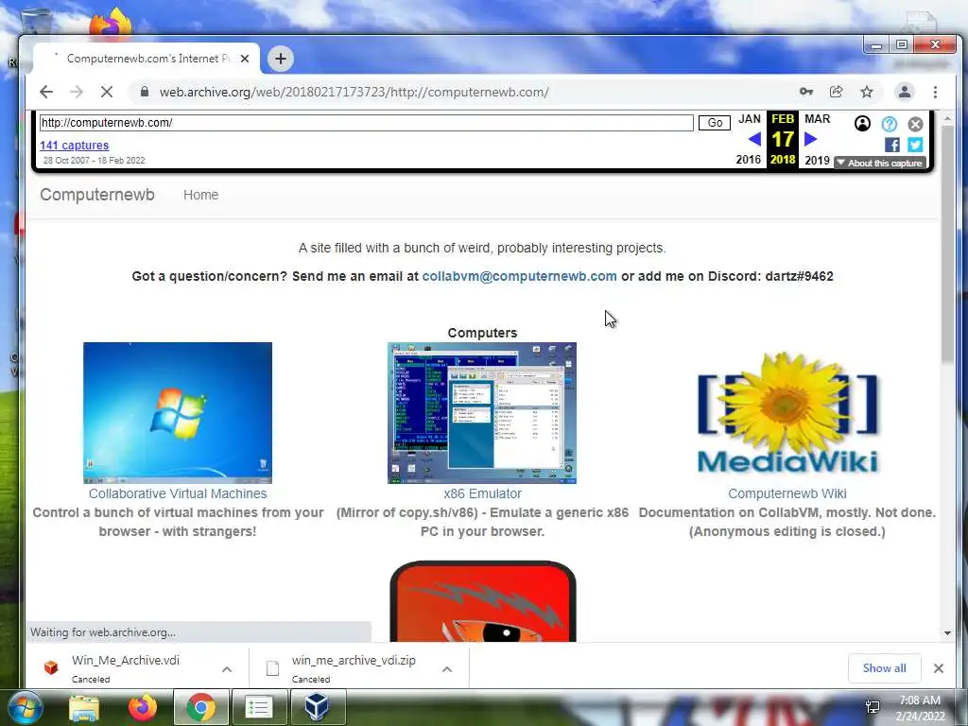Viewport: 968px width, 726px height.
Task: Jump to the 2019 captures
Action: (817, 160)
